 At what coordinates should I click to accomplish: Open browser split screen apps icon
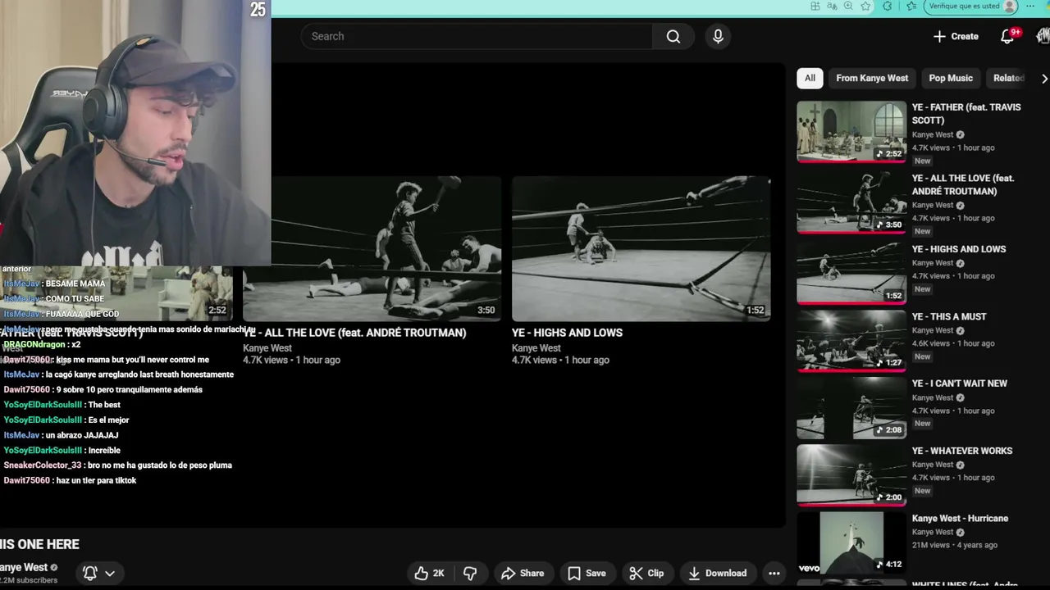pos(815,6)
